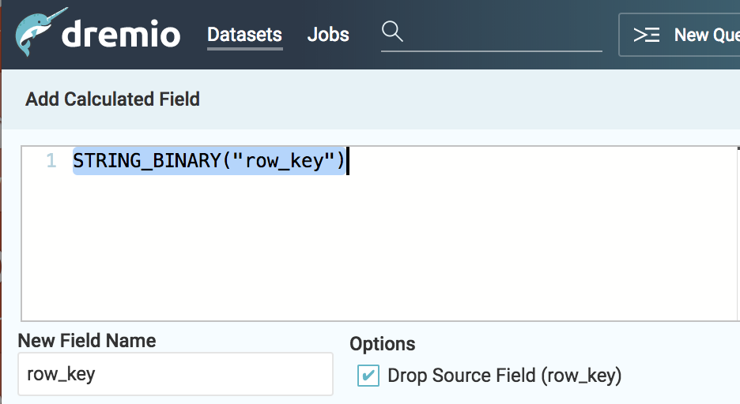Viewport: 740px width, 404px height.
Task: Click the Drop Source Field (row_key) label
Action: point(504,376)
